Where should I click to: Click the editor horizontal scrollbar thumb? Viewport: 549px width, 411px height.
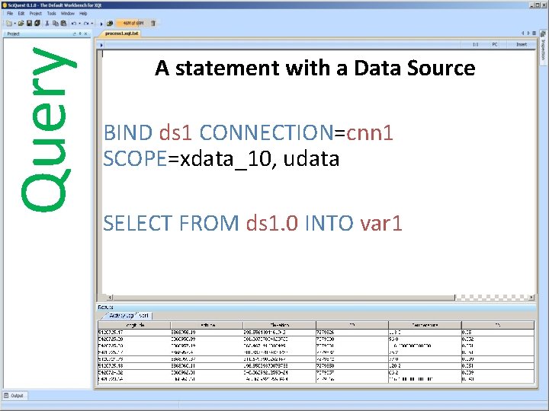pos(284,298)
